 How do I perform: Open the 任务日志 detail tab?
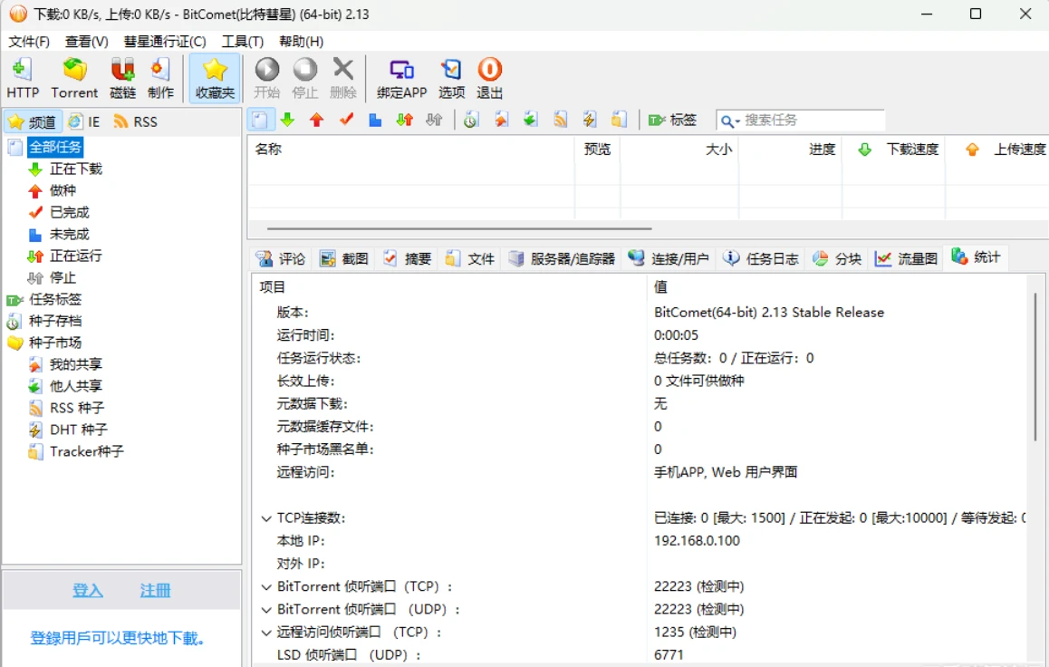[761, 259]
